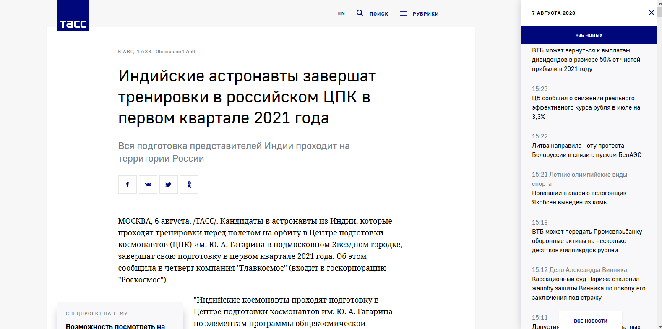Click the search magnifier icon
The height and width of the screenshot is (329, 662).
(360, 13)
